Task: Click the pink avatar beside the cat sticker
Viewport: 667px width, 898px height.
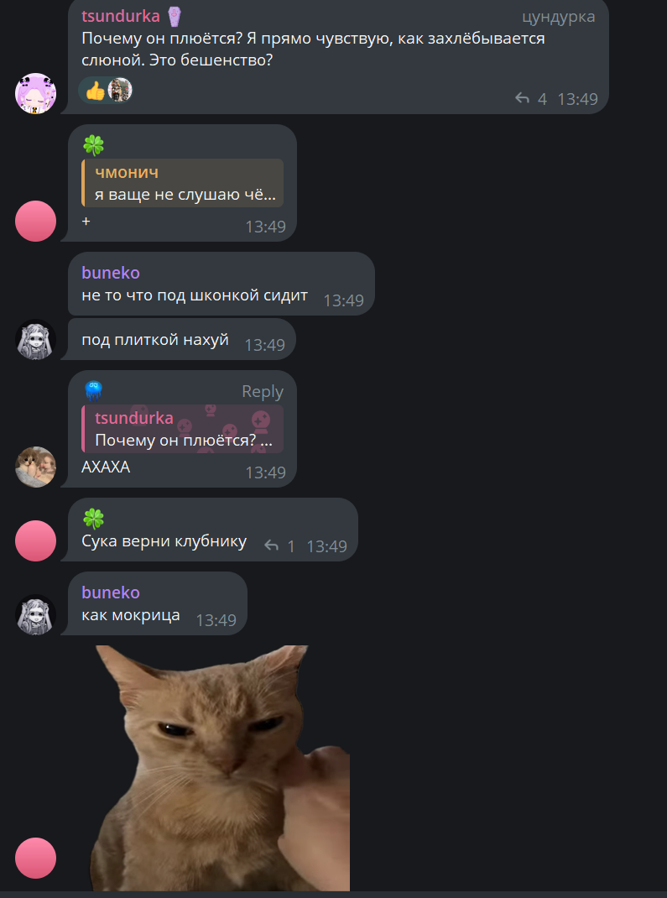Action: pos(35,858)
